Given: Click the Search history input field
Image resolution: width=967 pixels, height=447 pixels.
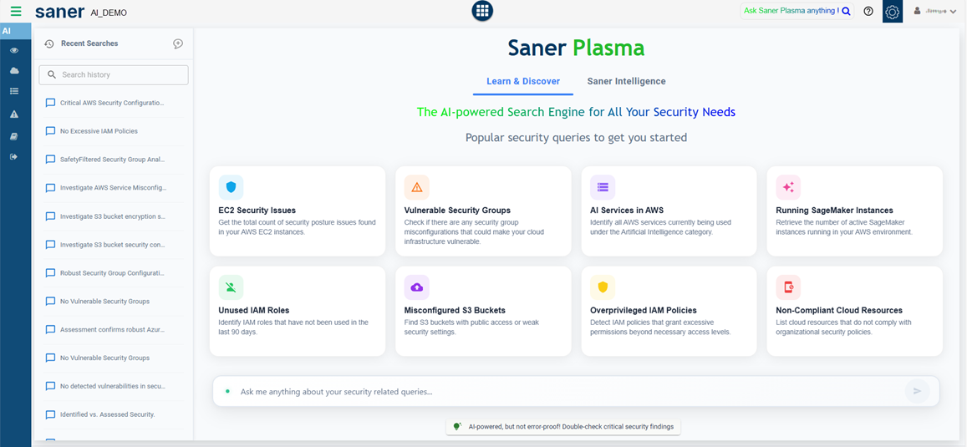Looking at the screenshot, I should [114, 75].
